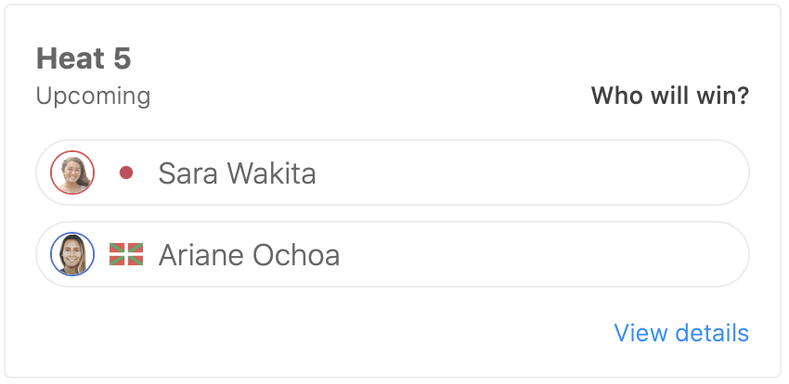
Task: Click the Upcoming status label
Action: click(93, 96)
